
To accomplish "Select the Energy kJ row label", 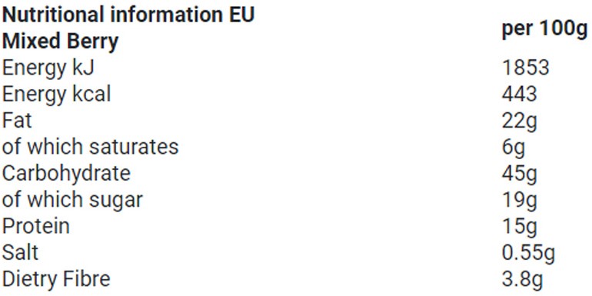I will [48, 68].
